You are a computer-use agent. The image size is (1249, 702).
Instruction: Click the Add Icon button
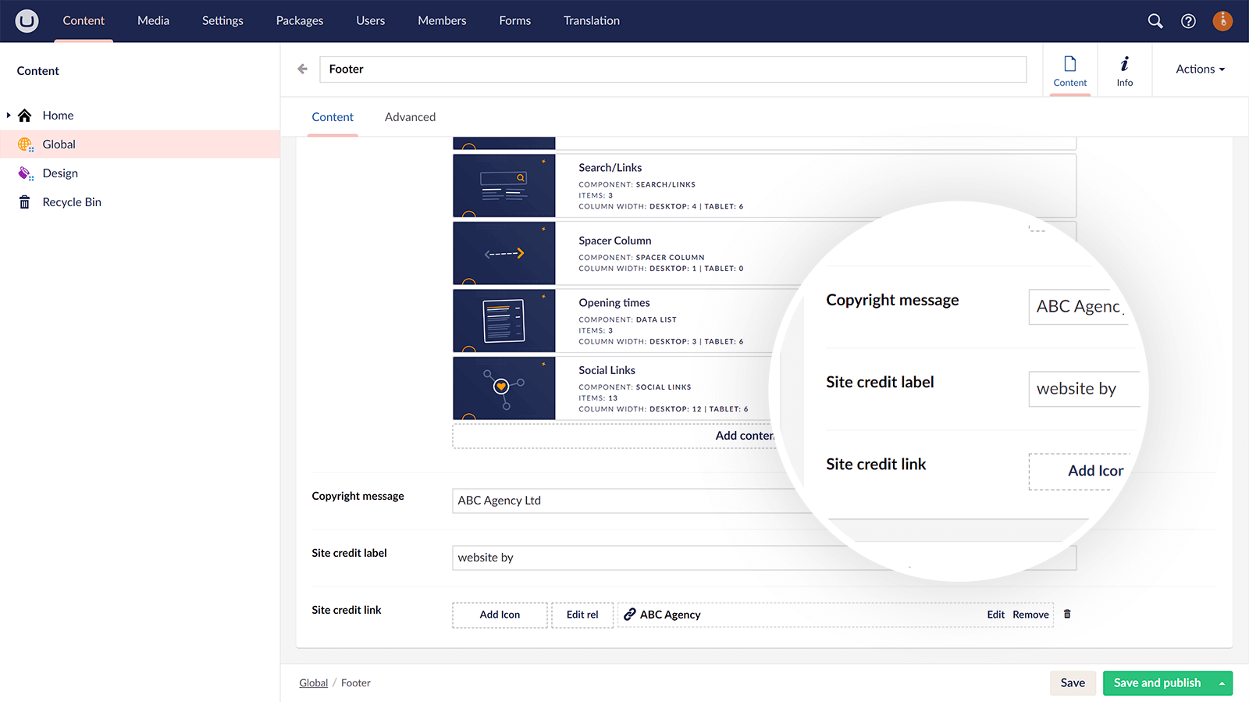click(500, 615)
